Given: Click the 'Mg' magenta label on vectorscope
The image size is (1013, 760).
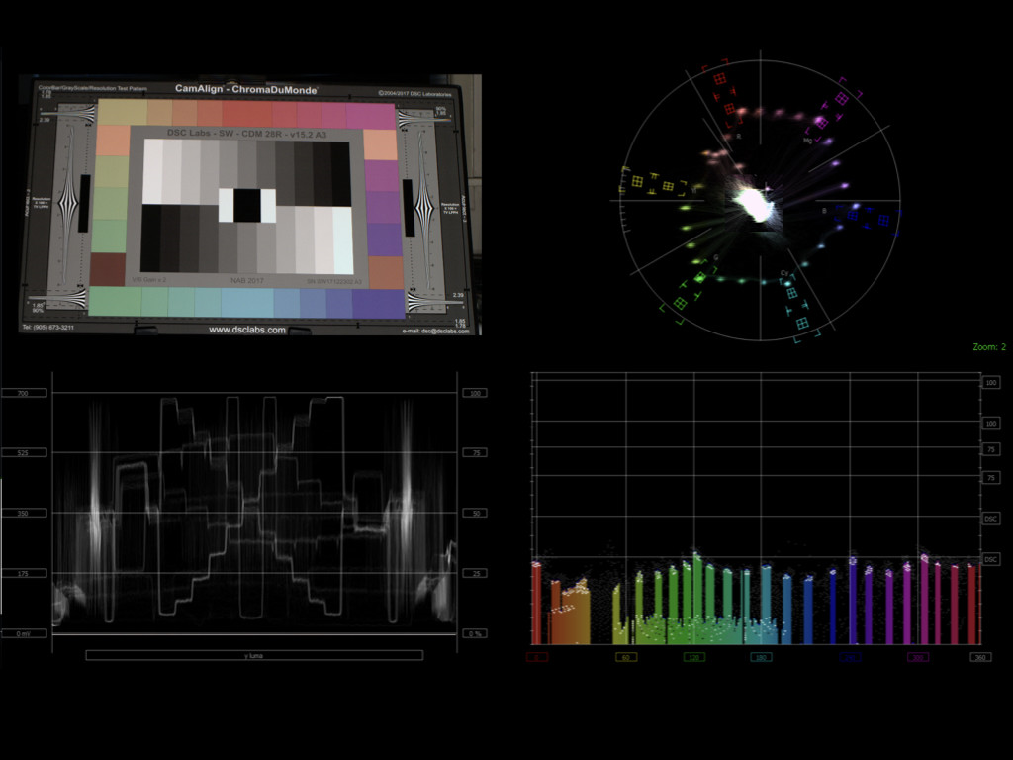Looking at the screenshot, I should pyautogui.click(x=807, y=141).
